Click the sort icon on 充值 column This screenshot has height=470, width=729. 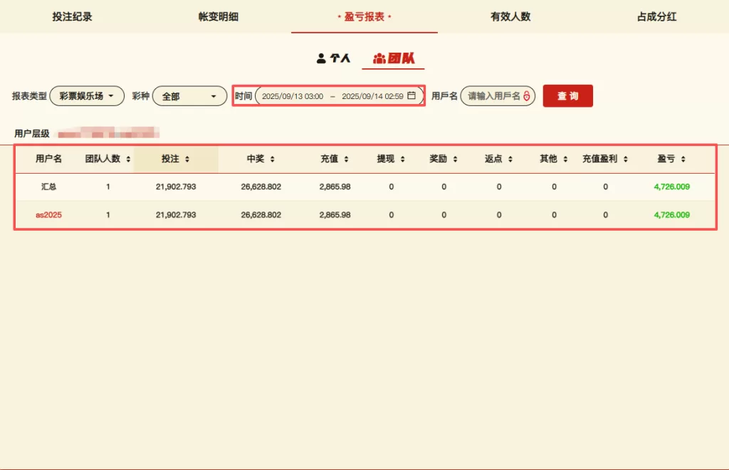tap(345, 160)
